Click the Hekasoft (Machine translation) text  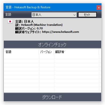click(42, 25)
